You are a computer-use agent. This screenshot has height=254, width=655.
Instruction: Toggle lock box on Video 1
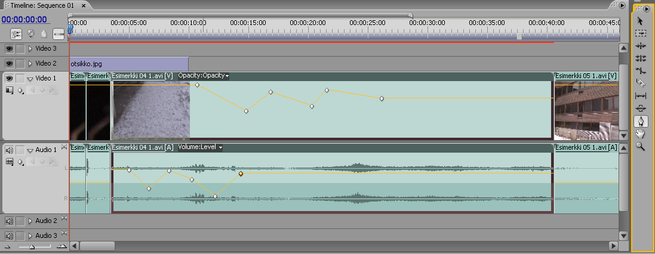20,79
